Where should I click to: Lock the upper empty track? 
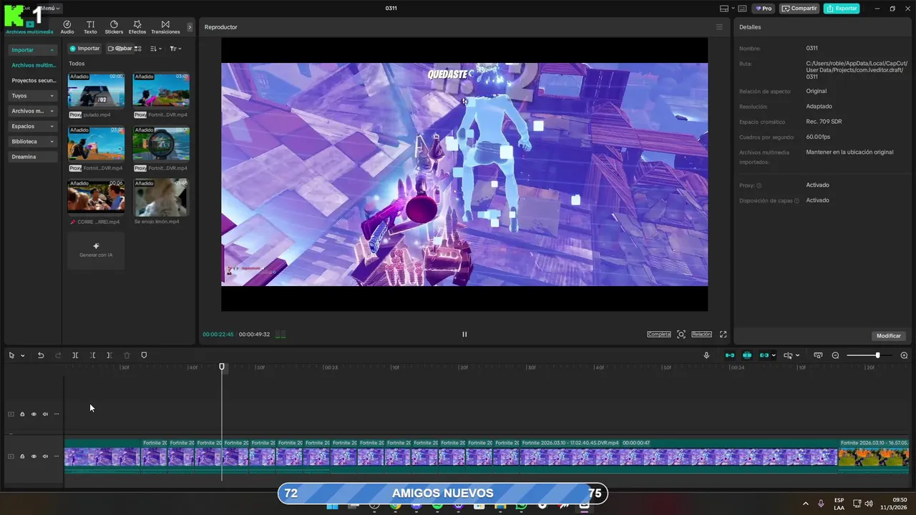(x=22, y=414)
